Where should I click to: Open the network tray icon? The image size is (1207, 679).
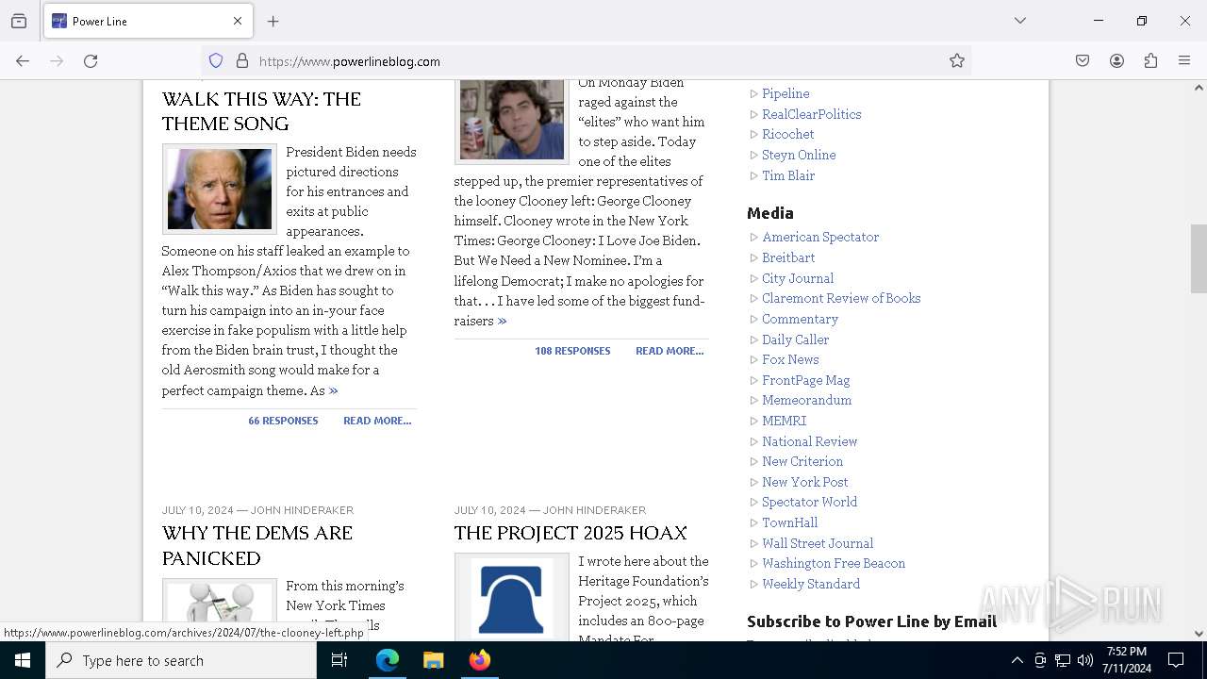pyautogui.click(x=1063, y=660)
